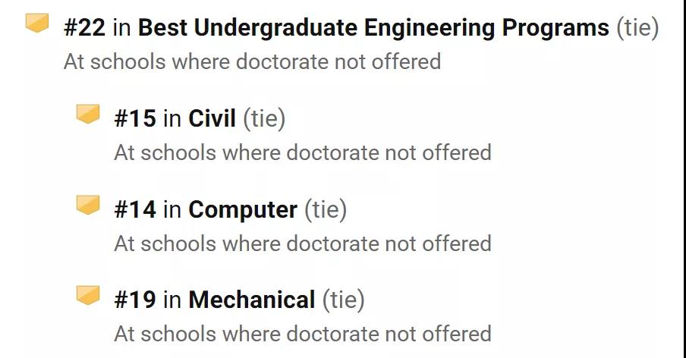Click the (tie) label after Engineering Programs
The image size is (686, 358).
[x=637, y=28]
